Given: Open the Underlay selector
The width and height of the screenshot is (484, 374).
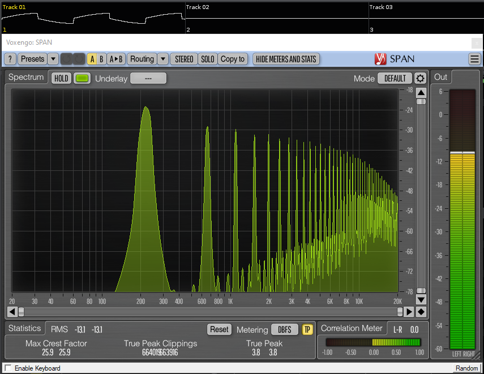Looking at the screenshot, I should (148, 79).
